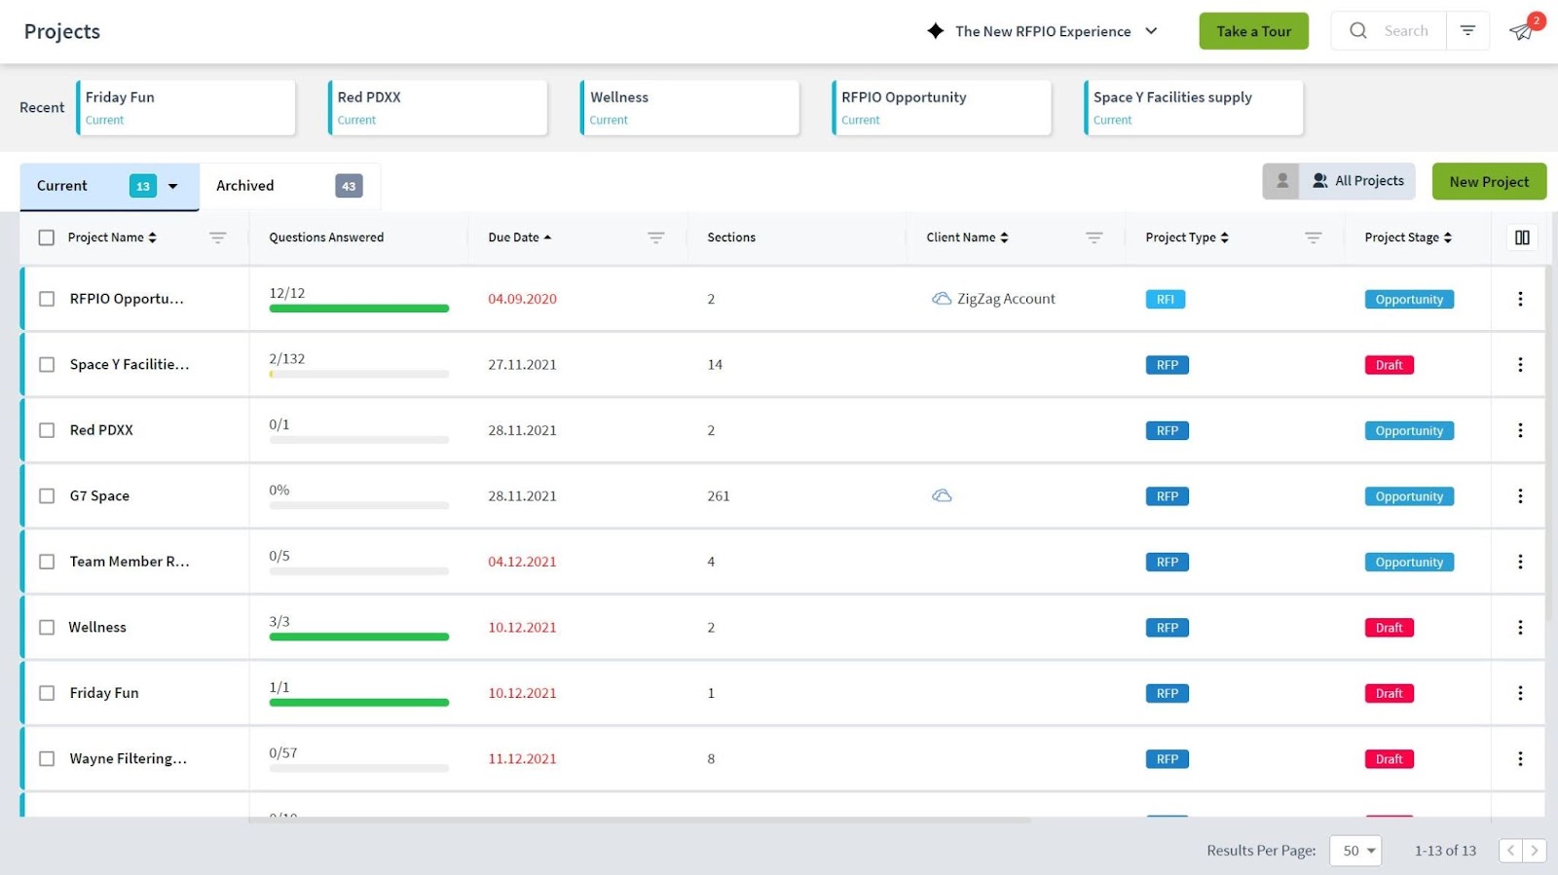Expand the Current tab dropdown arrow

pyautogui.click(x=173, y=186)
